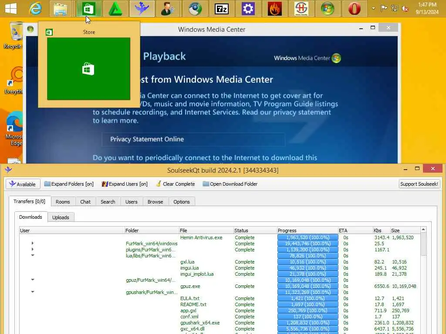Switch to the Chat tab

coord(85,202)
